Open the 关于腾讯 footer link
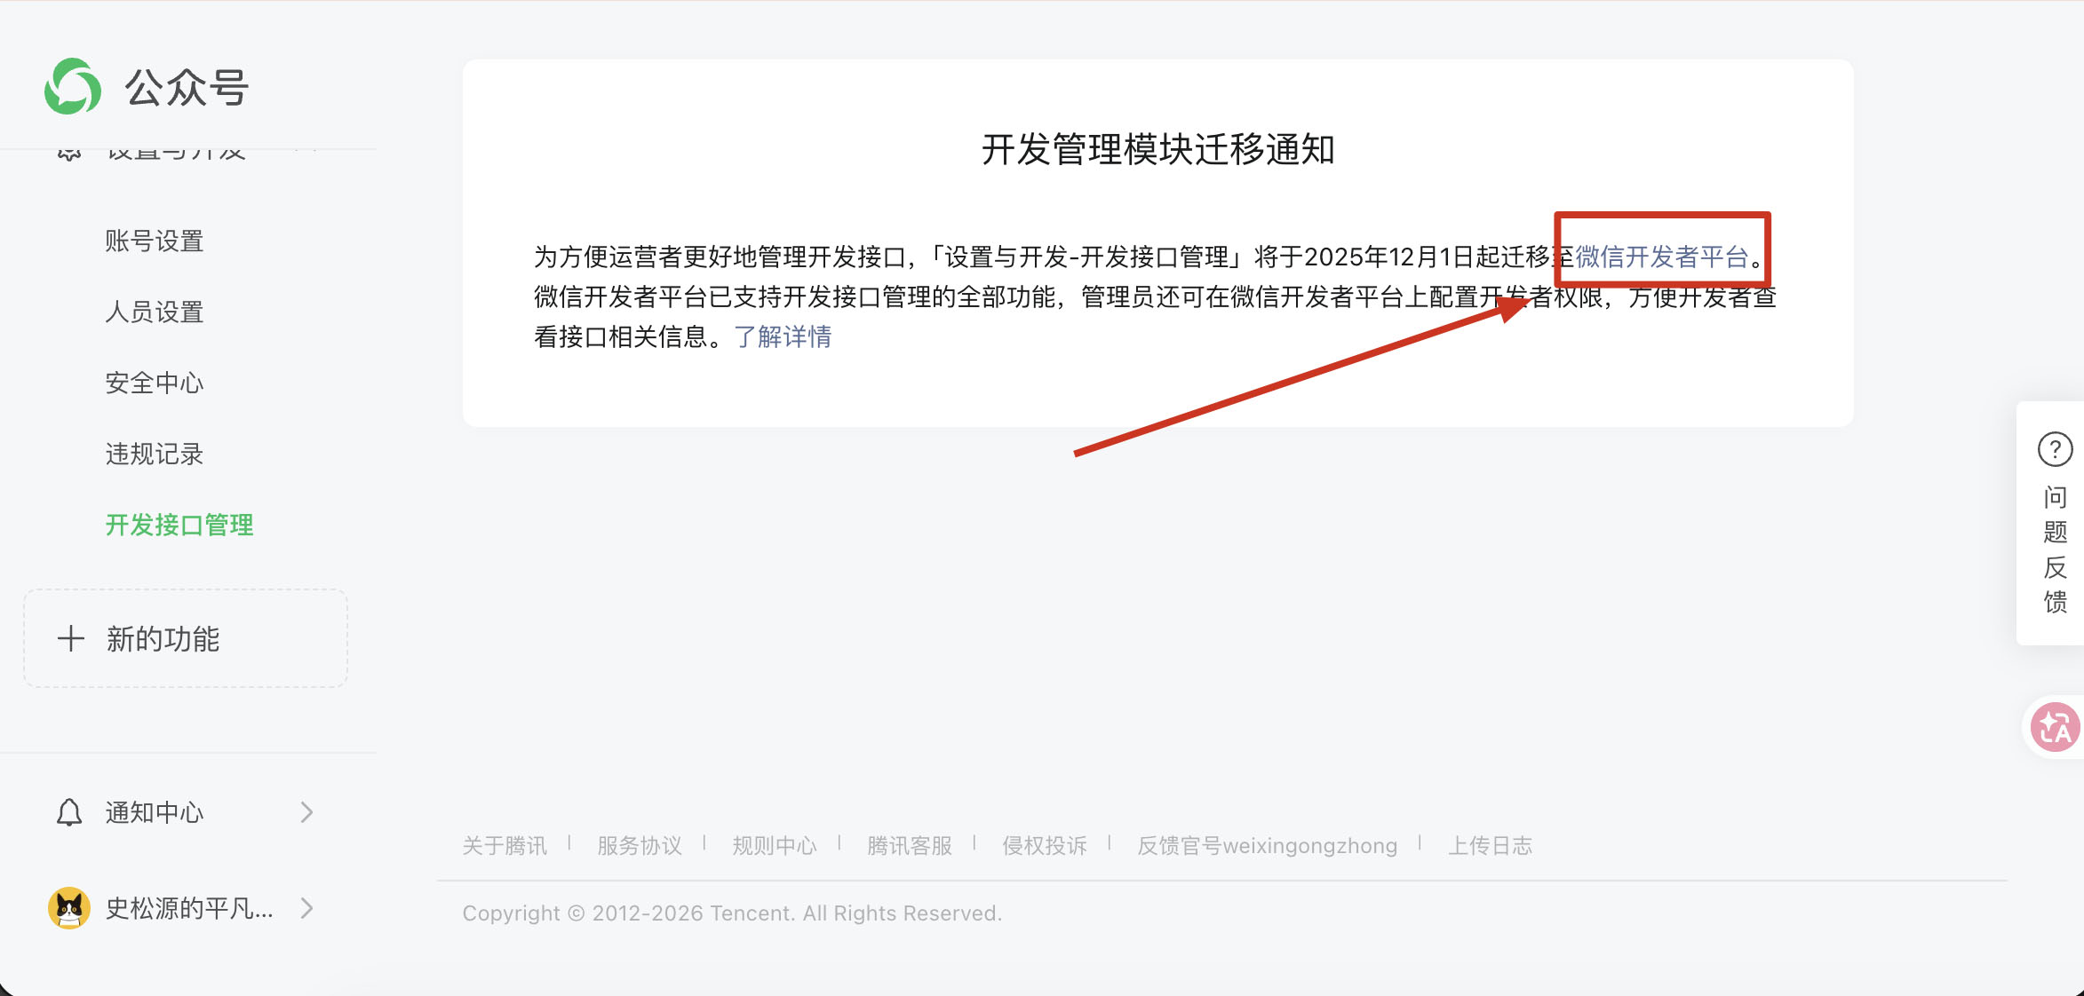The image size is (2084, 996). (505, 845)
